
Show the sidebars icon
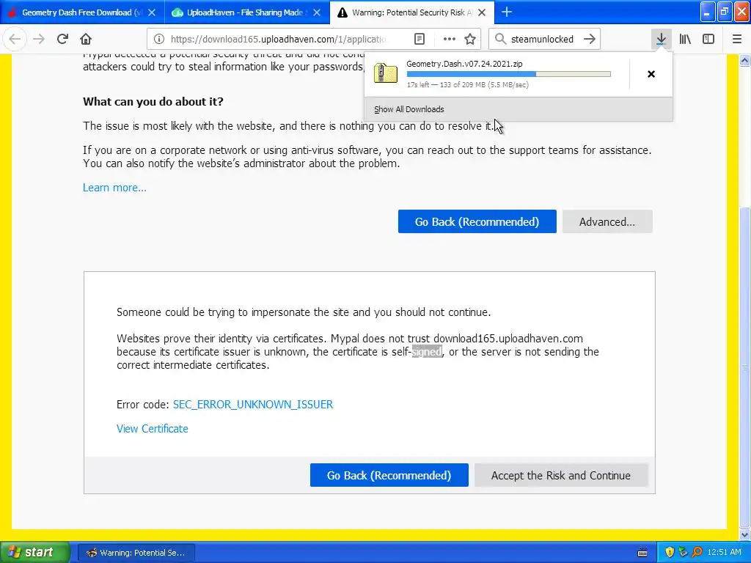coord(708,40)
